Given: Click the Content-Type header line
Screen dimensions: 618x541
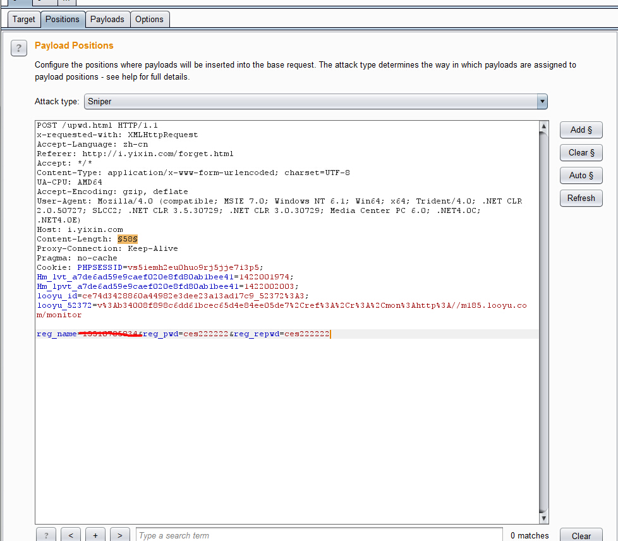Looking at the screenshot, I should 193,173.
